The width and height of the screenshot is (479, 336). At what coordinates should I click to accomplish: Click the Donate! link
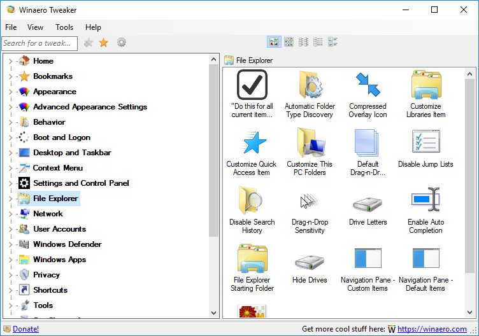click(x=25, y=328)
